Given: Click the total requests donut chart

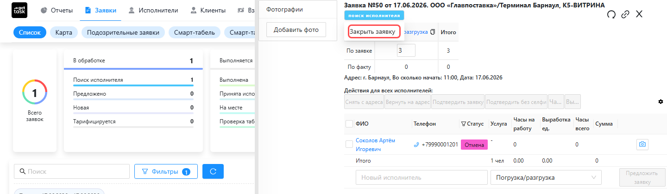Looking at the screenshot, I should point(34,92).
